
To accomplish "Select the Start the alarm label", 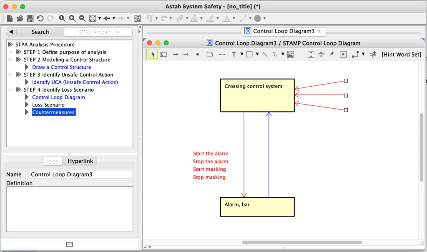I will (x=211, y=153).
